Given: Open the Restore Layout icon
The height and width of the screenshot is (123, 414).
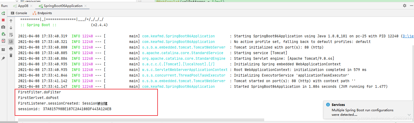Looking at the screenshot, I should point(3,49).
